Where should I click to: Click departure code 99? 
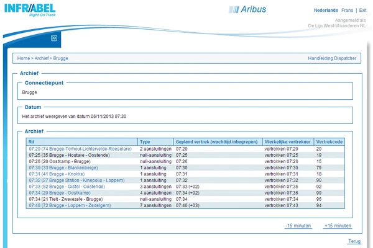click(319, 193)
